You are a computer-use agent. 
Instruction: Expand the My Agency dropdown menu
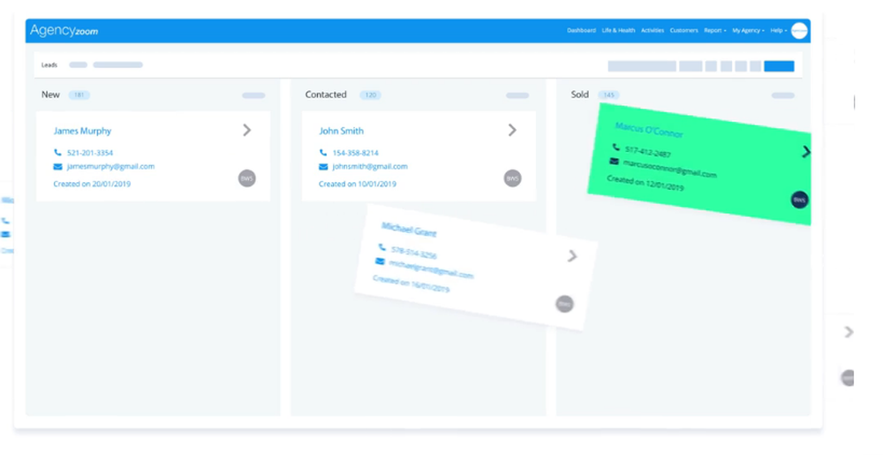pyautogui.click(x=748, y=30)
